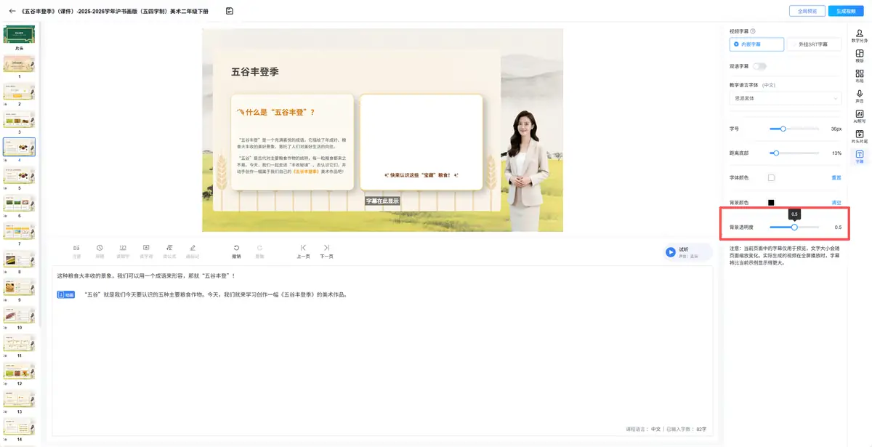Select the 内嵌字幕 option
Image resolution: width=872 pixels, height=447 pixels.
coord(756,44)
